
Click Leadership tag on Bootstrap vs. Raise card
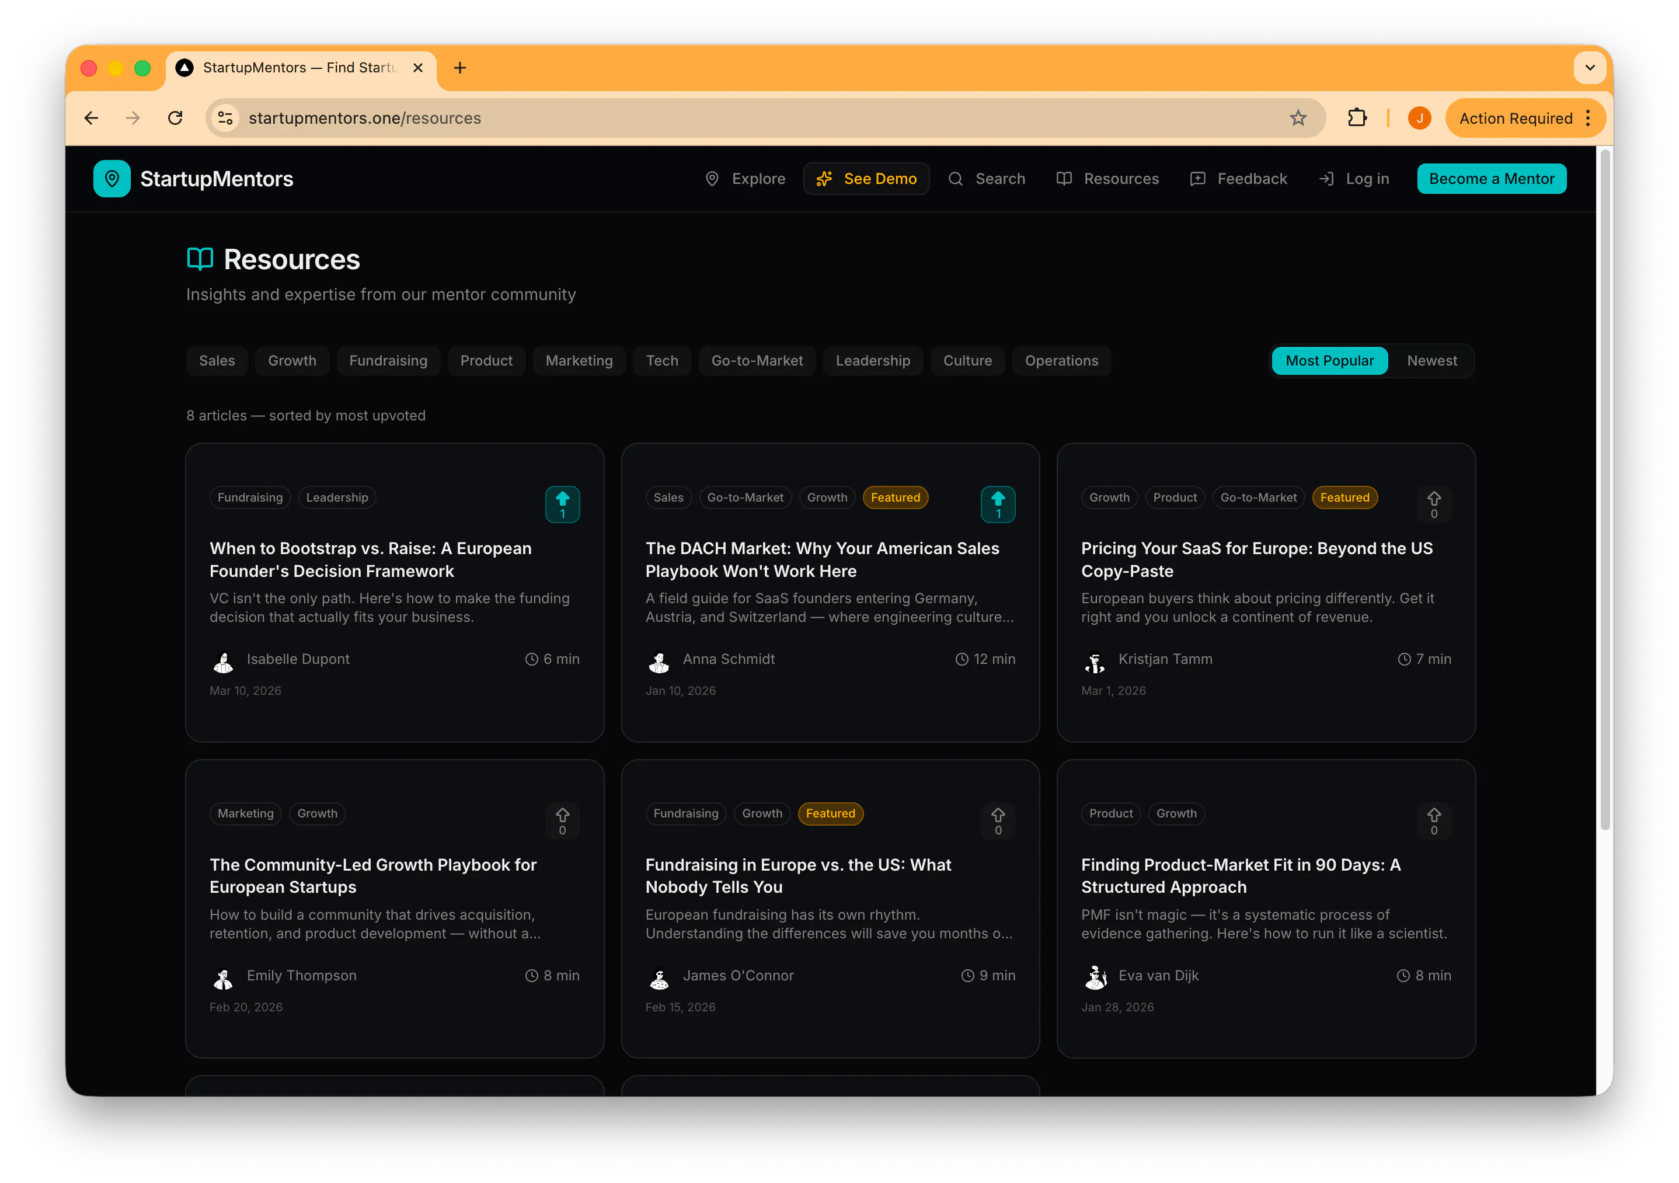click(337, 497)
